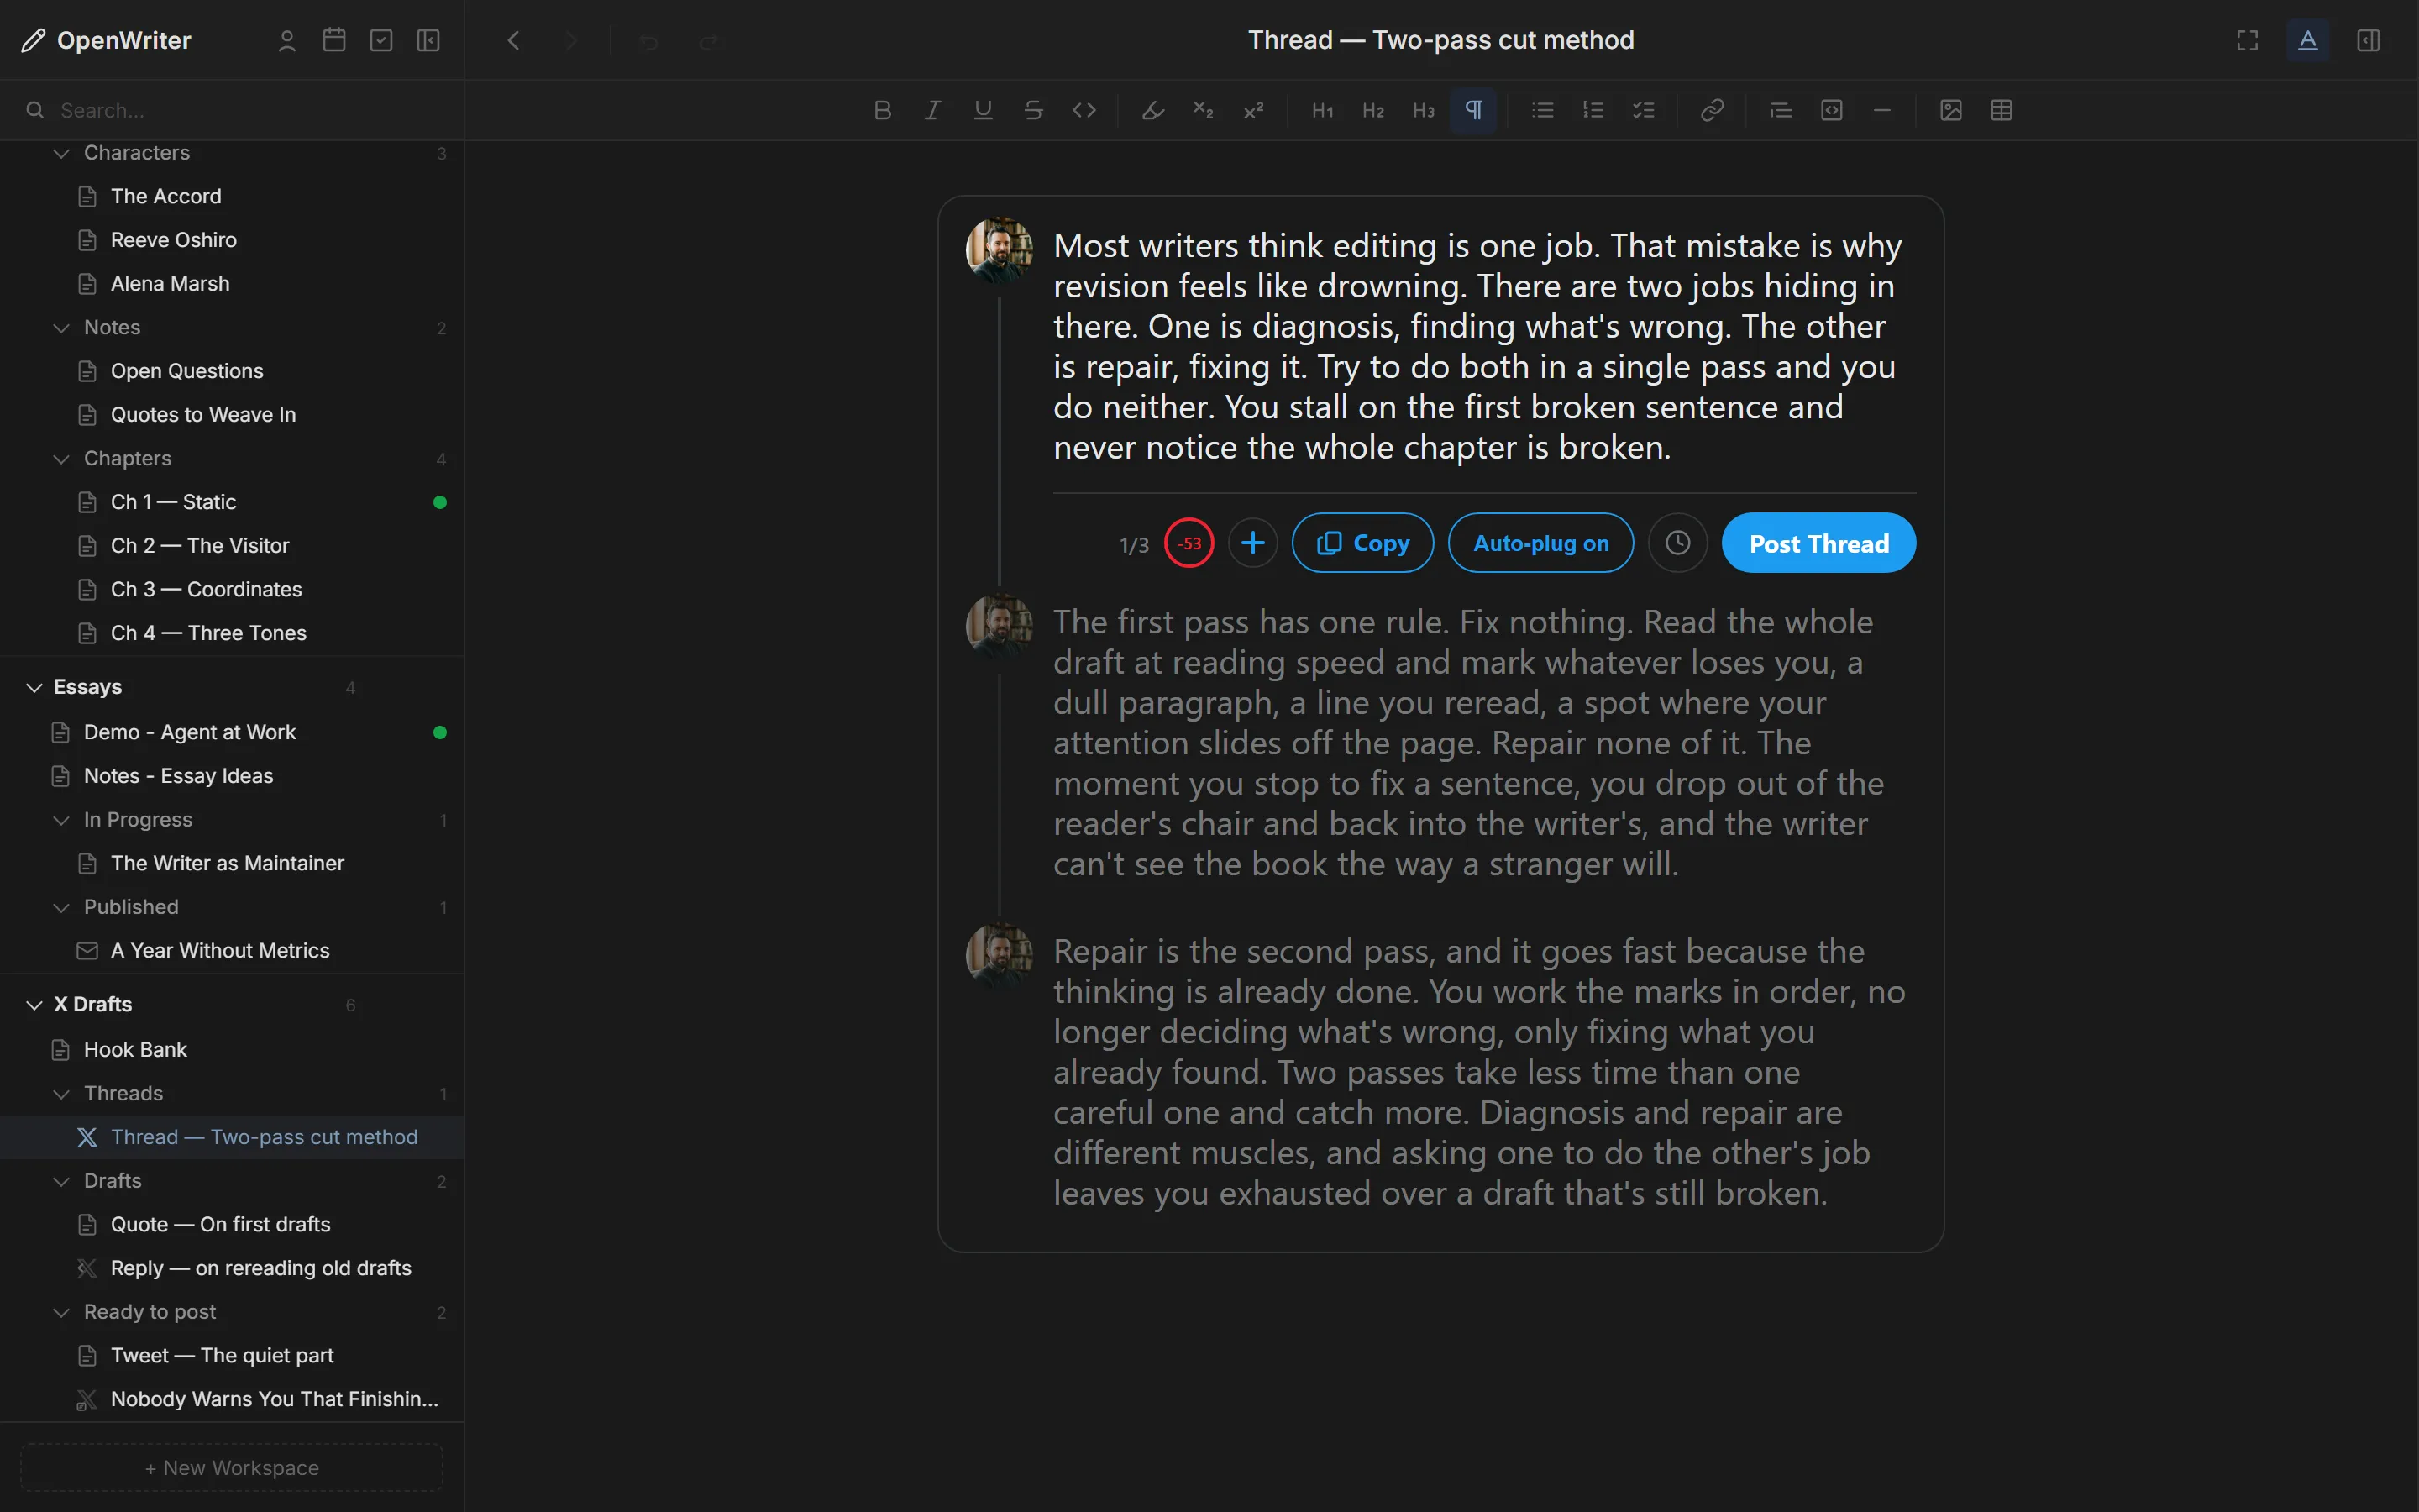Insert a numbered list
Image resolution: width=2419 pixels, height=1512 pixels.
click(x=1593, y=110)
